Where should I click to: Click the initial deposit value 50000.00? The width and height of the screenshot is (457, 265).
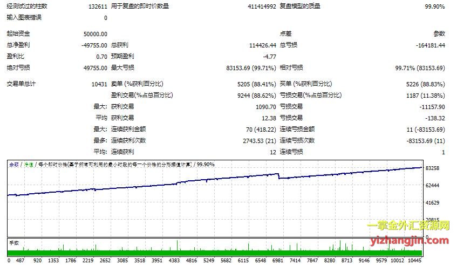(x=96, y=34)
